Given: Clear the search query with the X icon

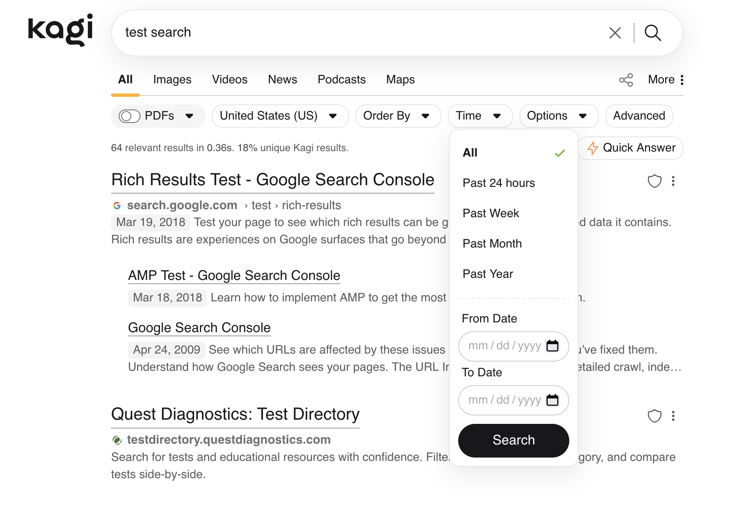Looking at the screenshot, I should pyautogui.click(x=615, y=32).
